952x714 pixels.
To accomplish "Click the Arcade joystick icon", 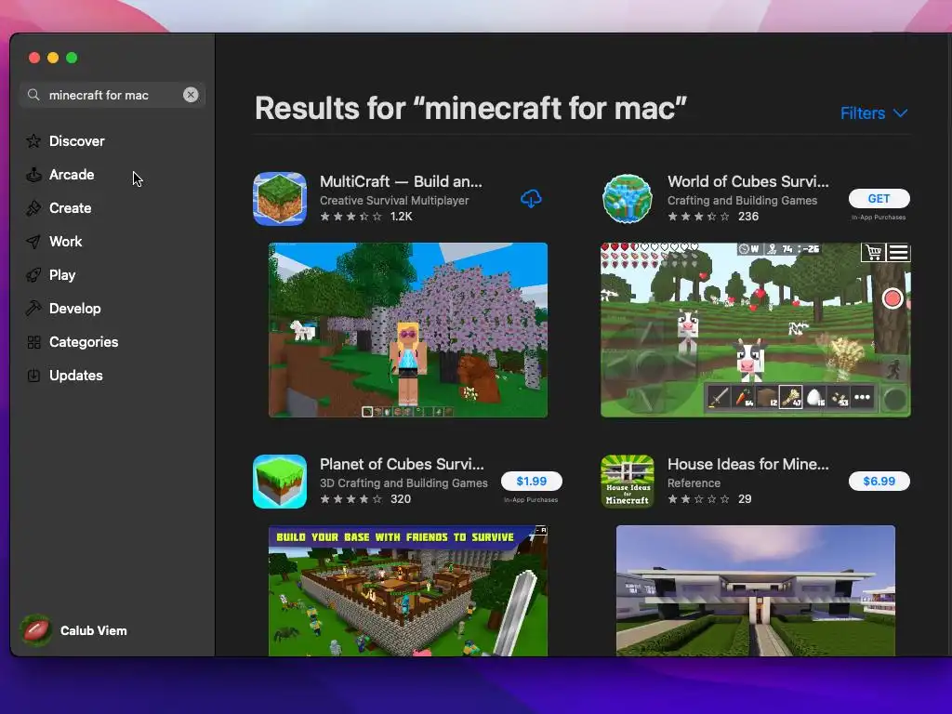I will tap(33, 175).
